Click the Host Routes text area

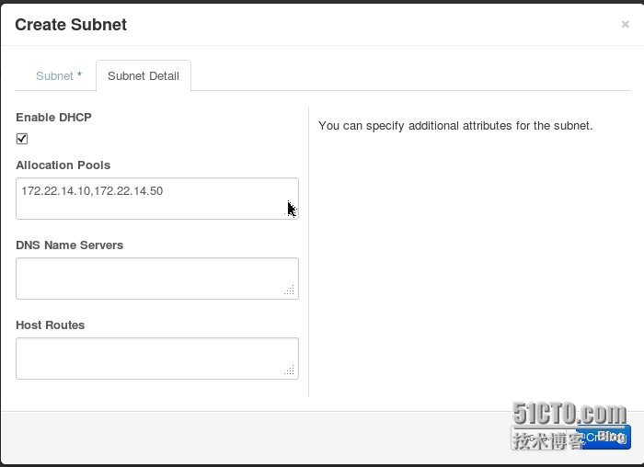tap(157, 359)
